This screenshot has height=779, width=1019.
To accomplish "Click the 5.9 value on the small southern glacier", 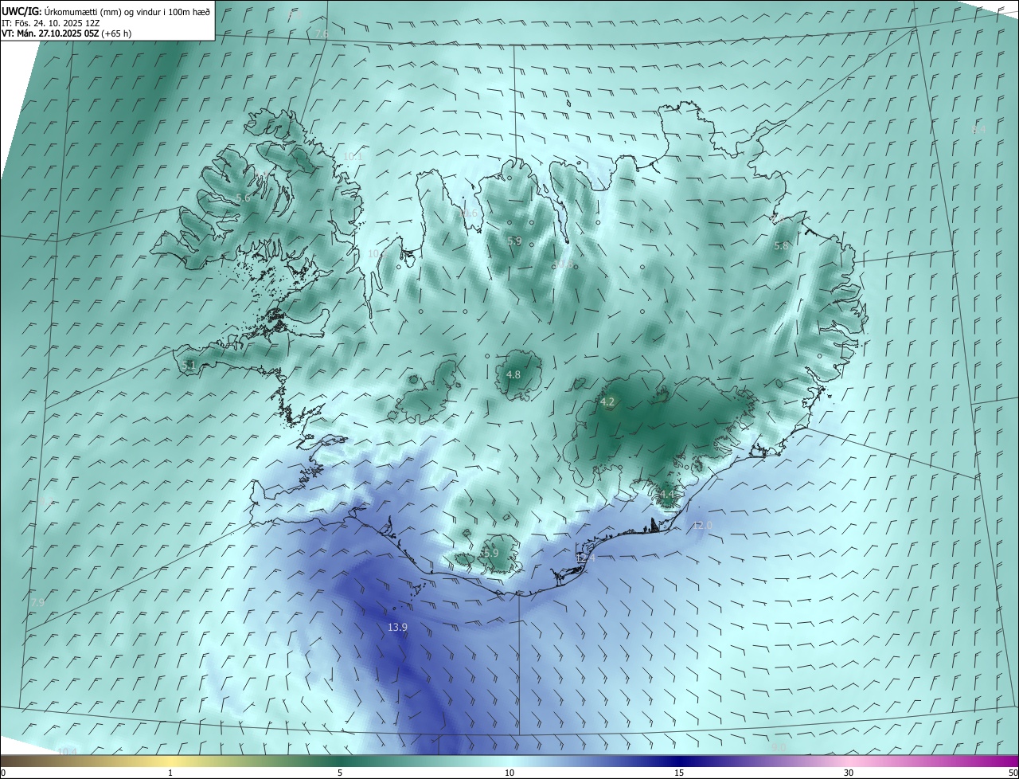I will (490, 553).
